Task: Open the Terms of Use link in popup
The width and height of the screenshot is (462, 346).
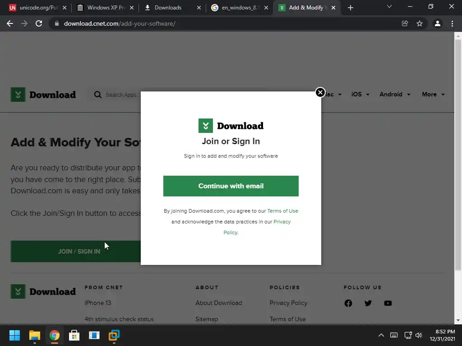Action: [282, 211]
